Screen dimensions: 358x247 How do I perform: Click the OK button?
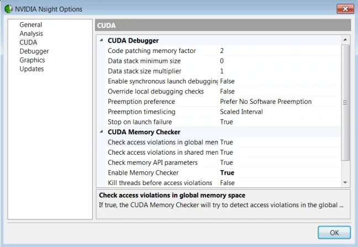pos(334,233)
